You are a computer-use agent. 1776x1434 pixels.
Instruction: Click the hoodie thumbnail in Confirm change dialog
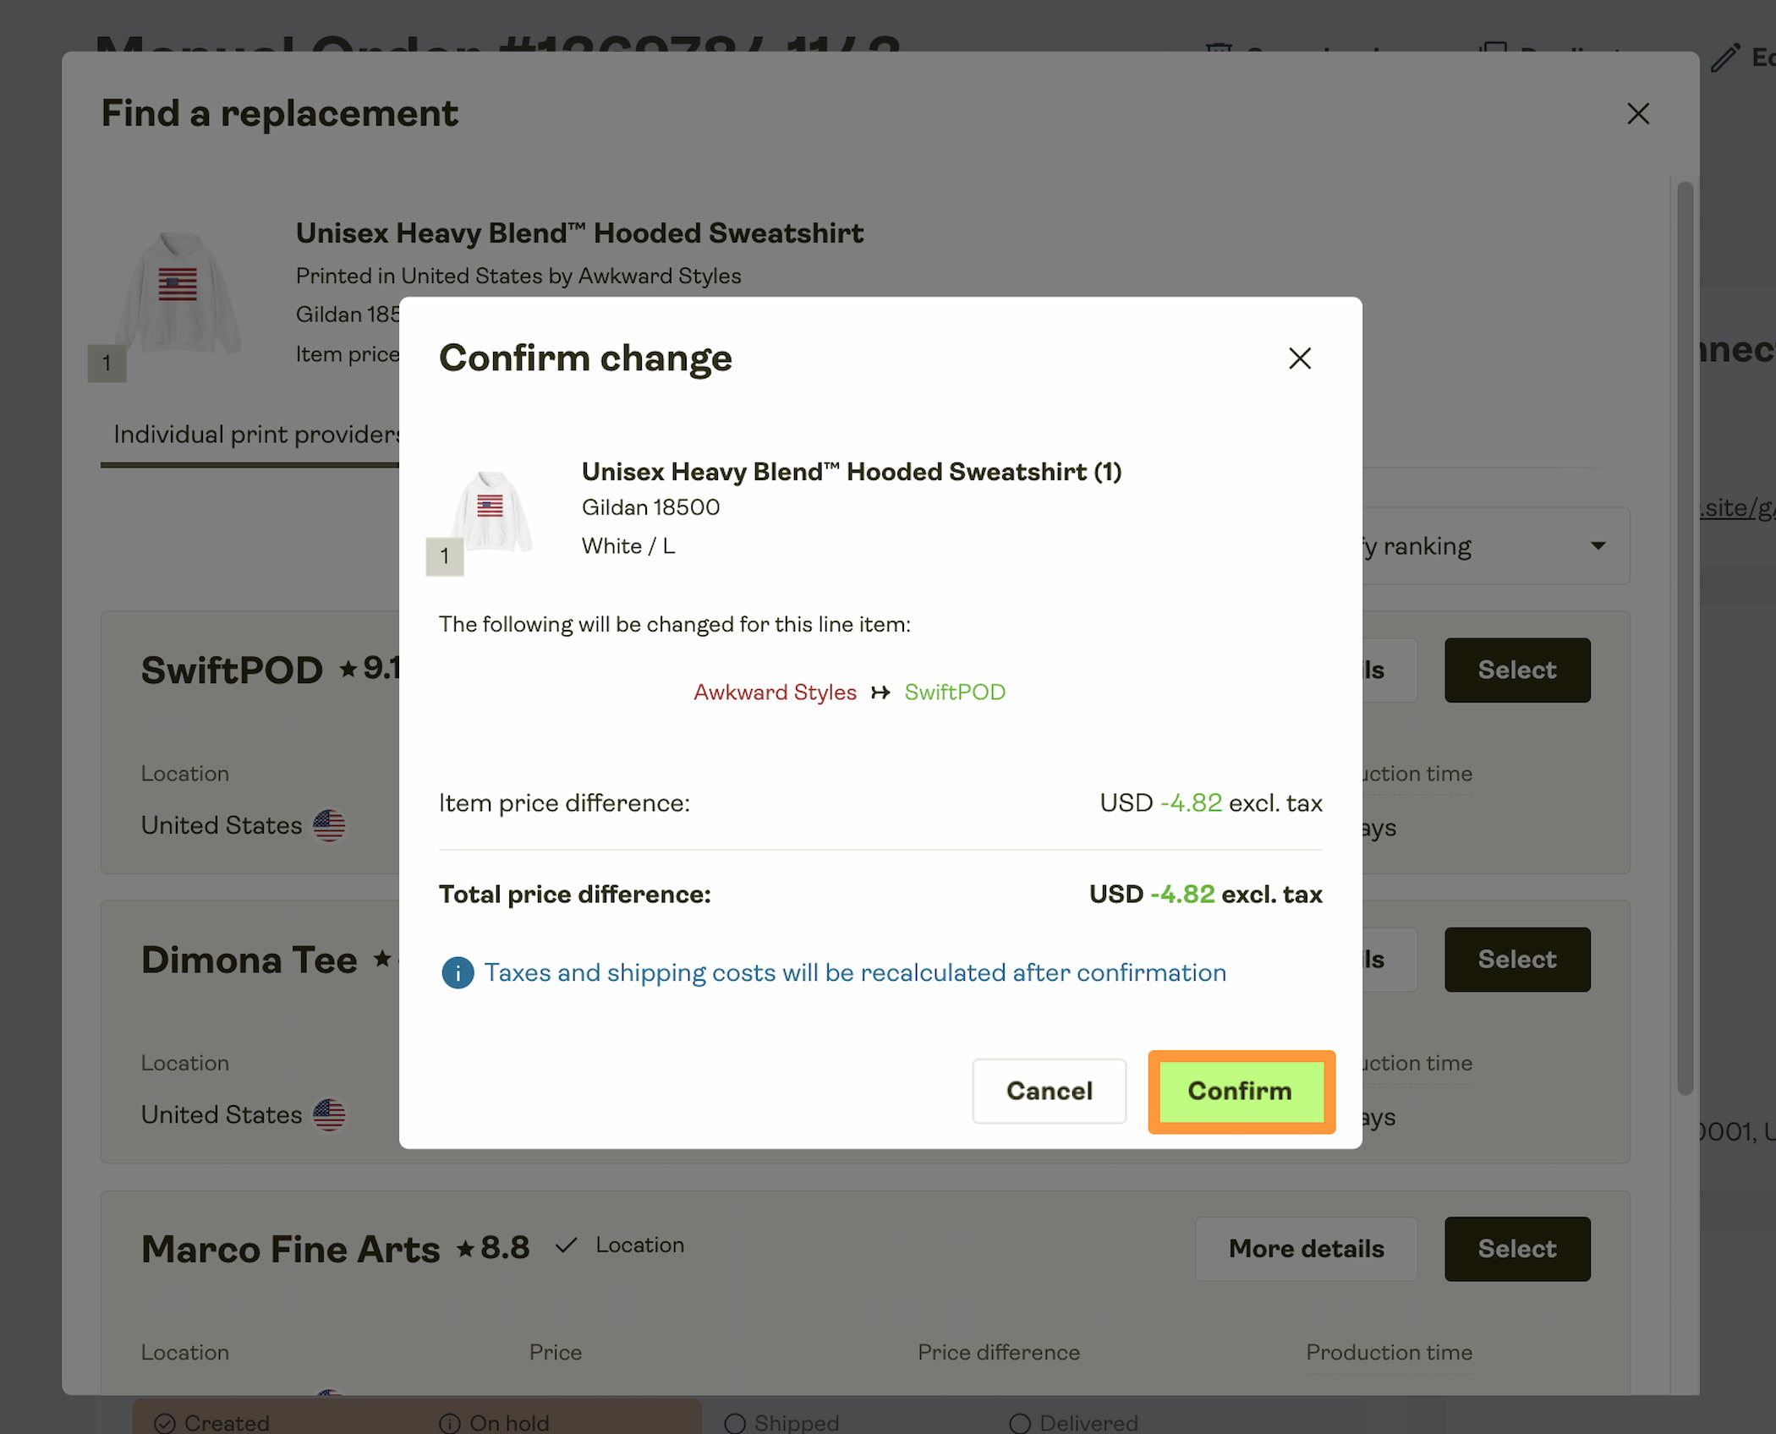click(x=491, y=512)
